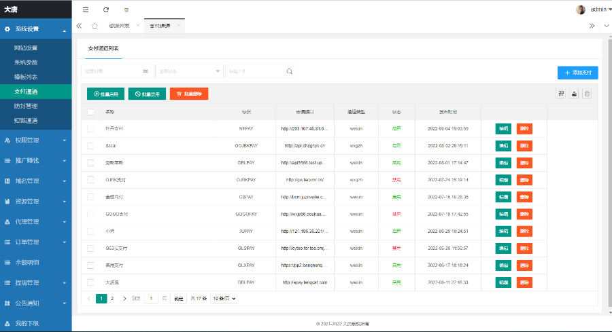Viewport: 612px width, 332px height.
Task: Tick the checkbox for the QLXPAY row
Action: 90,265
